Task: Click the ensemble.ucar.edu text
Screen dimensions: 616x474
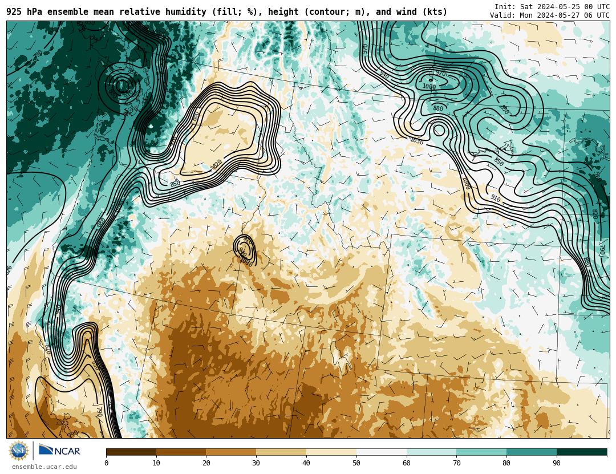Action: coord(44,467)
